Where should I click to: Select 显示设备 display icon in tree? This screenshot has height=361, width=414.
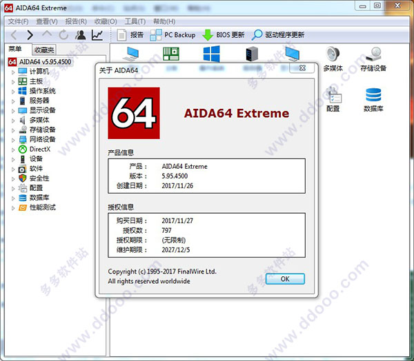[x=23, y=110]
